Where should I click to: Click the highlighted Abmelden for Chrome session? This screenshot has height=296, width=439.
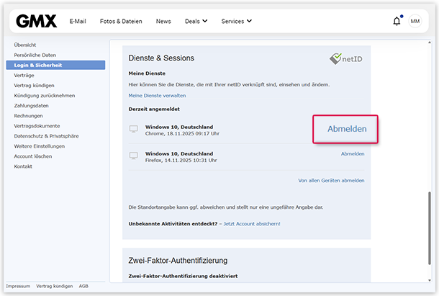(x=346, y=129)
